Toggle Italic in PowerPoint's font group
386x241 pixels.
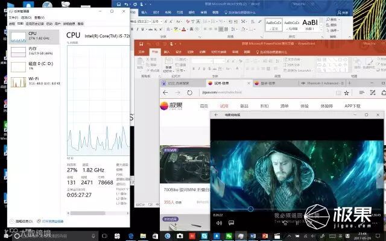tap(199, 69)
